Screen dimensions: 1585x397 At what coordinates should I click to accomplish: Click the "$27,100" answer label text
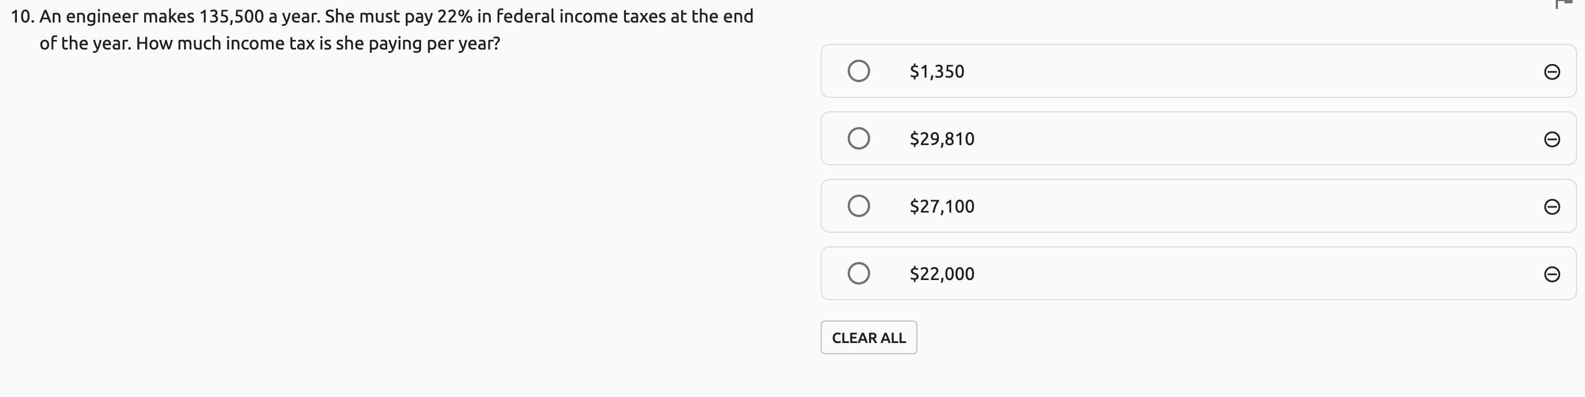click(x=942, y=206)
